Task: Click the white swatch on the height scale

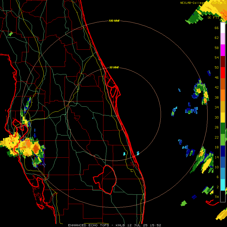Action: pyautogui.click(x=223, y=28)
